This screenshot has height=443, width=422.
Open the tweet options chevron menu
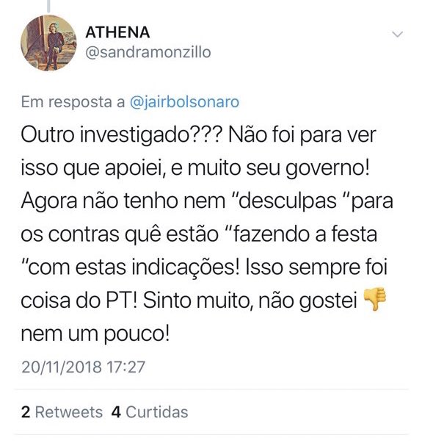398,35
